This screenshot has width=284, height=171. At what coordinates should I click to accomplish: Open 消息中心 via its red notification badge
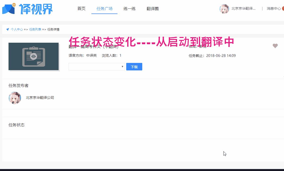[x=282, y=8]
